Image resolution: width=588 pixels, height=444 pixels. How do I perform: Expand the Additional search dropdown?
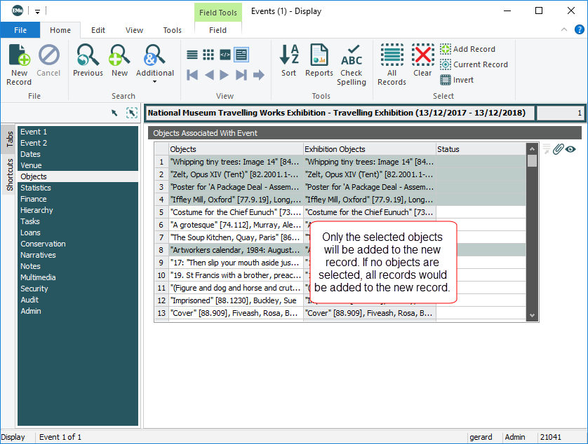(x=155, y=81)
